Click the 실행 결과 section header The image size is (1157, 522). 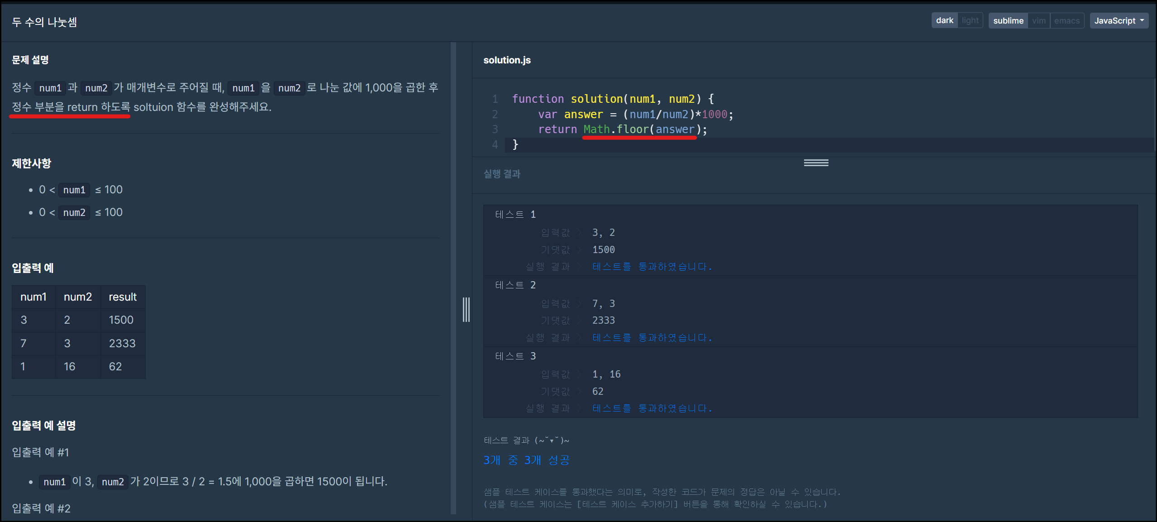click(x=502, y=174)
